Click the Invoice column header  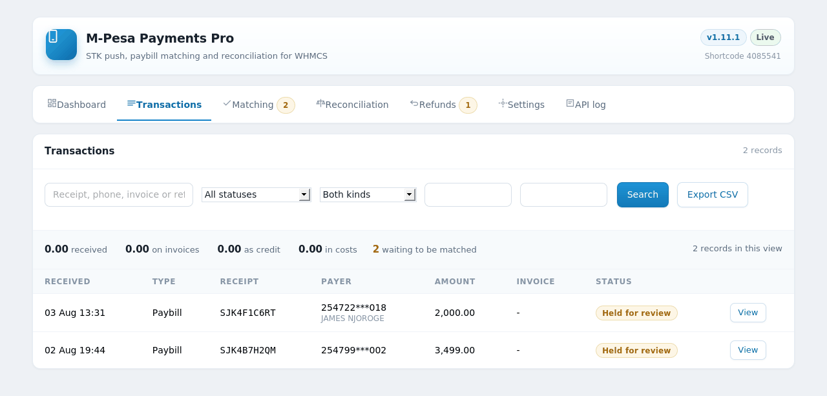tap(536, 282)
